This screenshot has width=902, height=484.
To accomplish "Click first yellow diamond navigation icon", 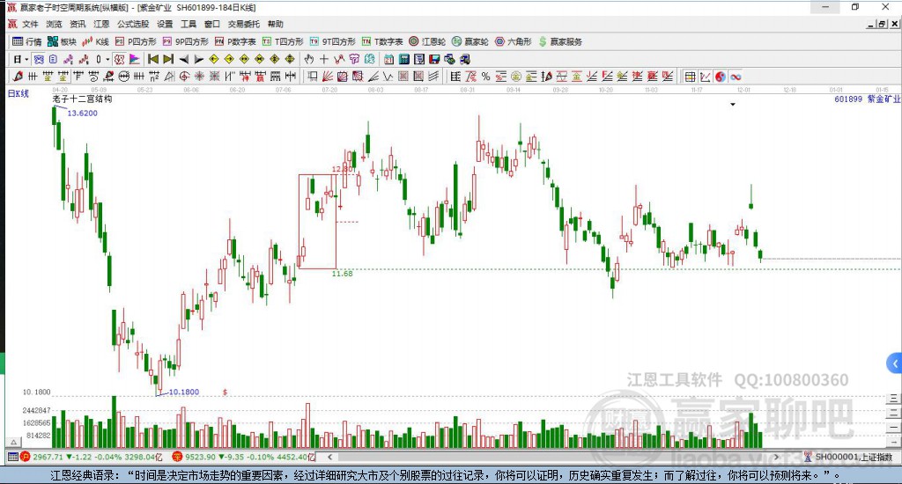I will (214, 59).
